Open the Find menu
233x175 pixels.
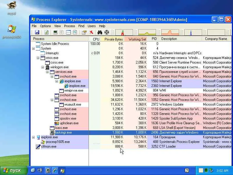pyautogui.click(x=81, y=26)
